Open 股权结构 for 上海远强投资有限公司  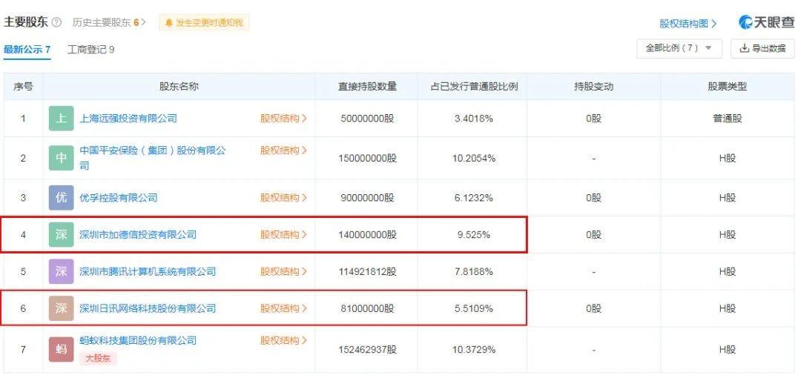[x=283, y=119]
